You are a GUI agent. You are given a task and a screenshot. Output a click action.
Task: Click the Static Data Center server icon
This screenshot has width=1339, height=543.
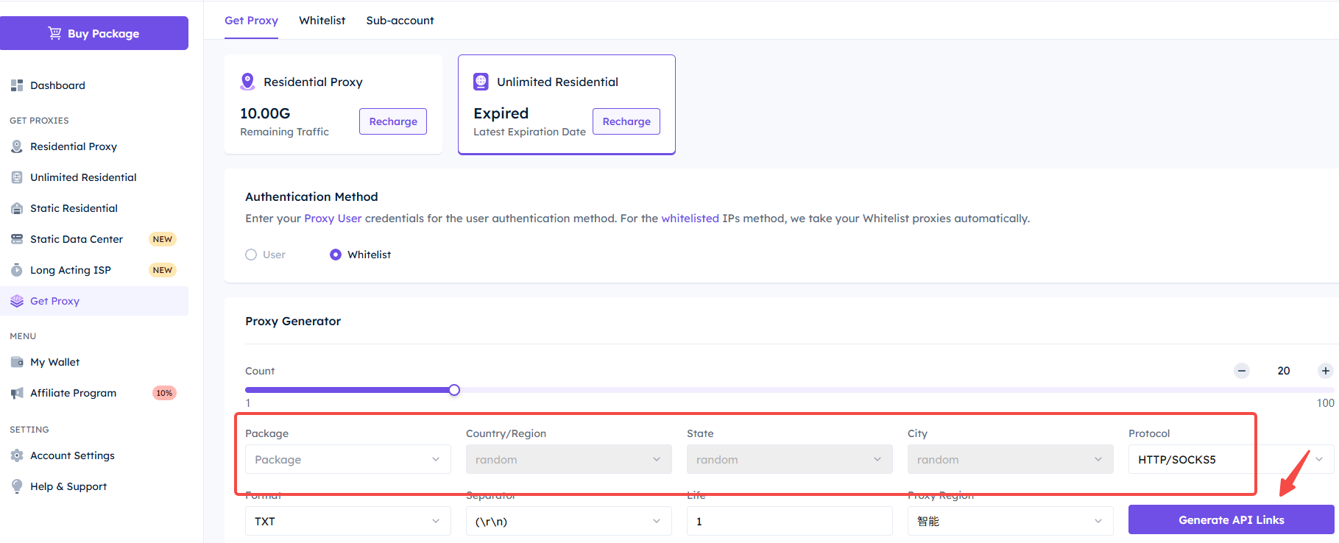click(17, 239)
